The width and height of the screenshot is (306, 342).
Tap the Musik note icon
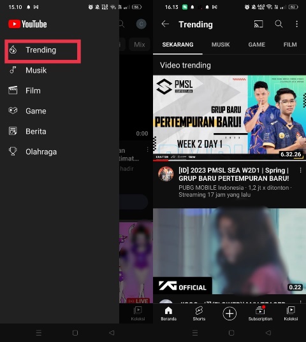click(13, 70)
